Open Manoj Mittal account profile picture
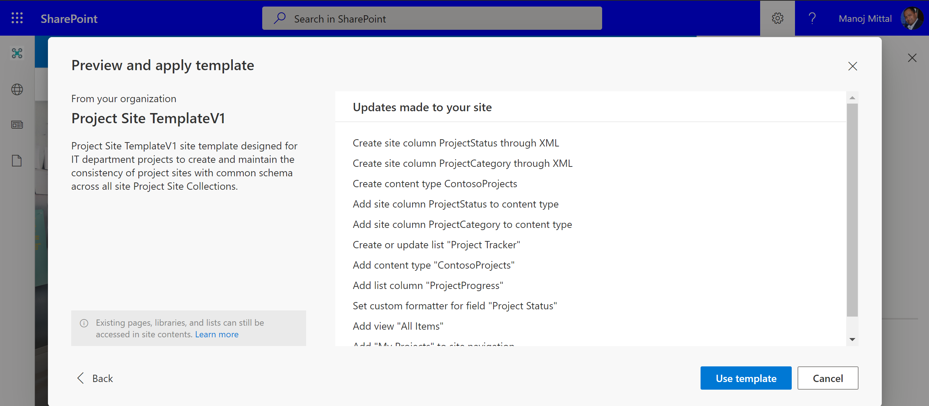 pos(912,18)
